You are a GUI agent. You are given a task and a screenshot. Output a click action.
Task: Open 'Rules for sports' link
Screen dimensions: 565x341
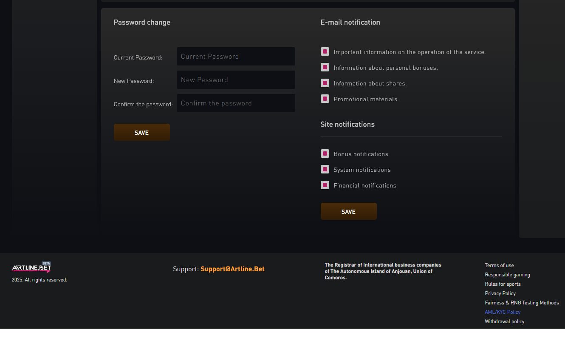coord(503,284)
